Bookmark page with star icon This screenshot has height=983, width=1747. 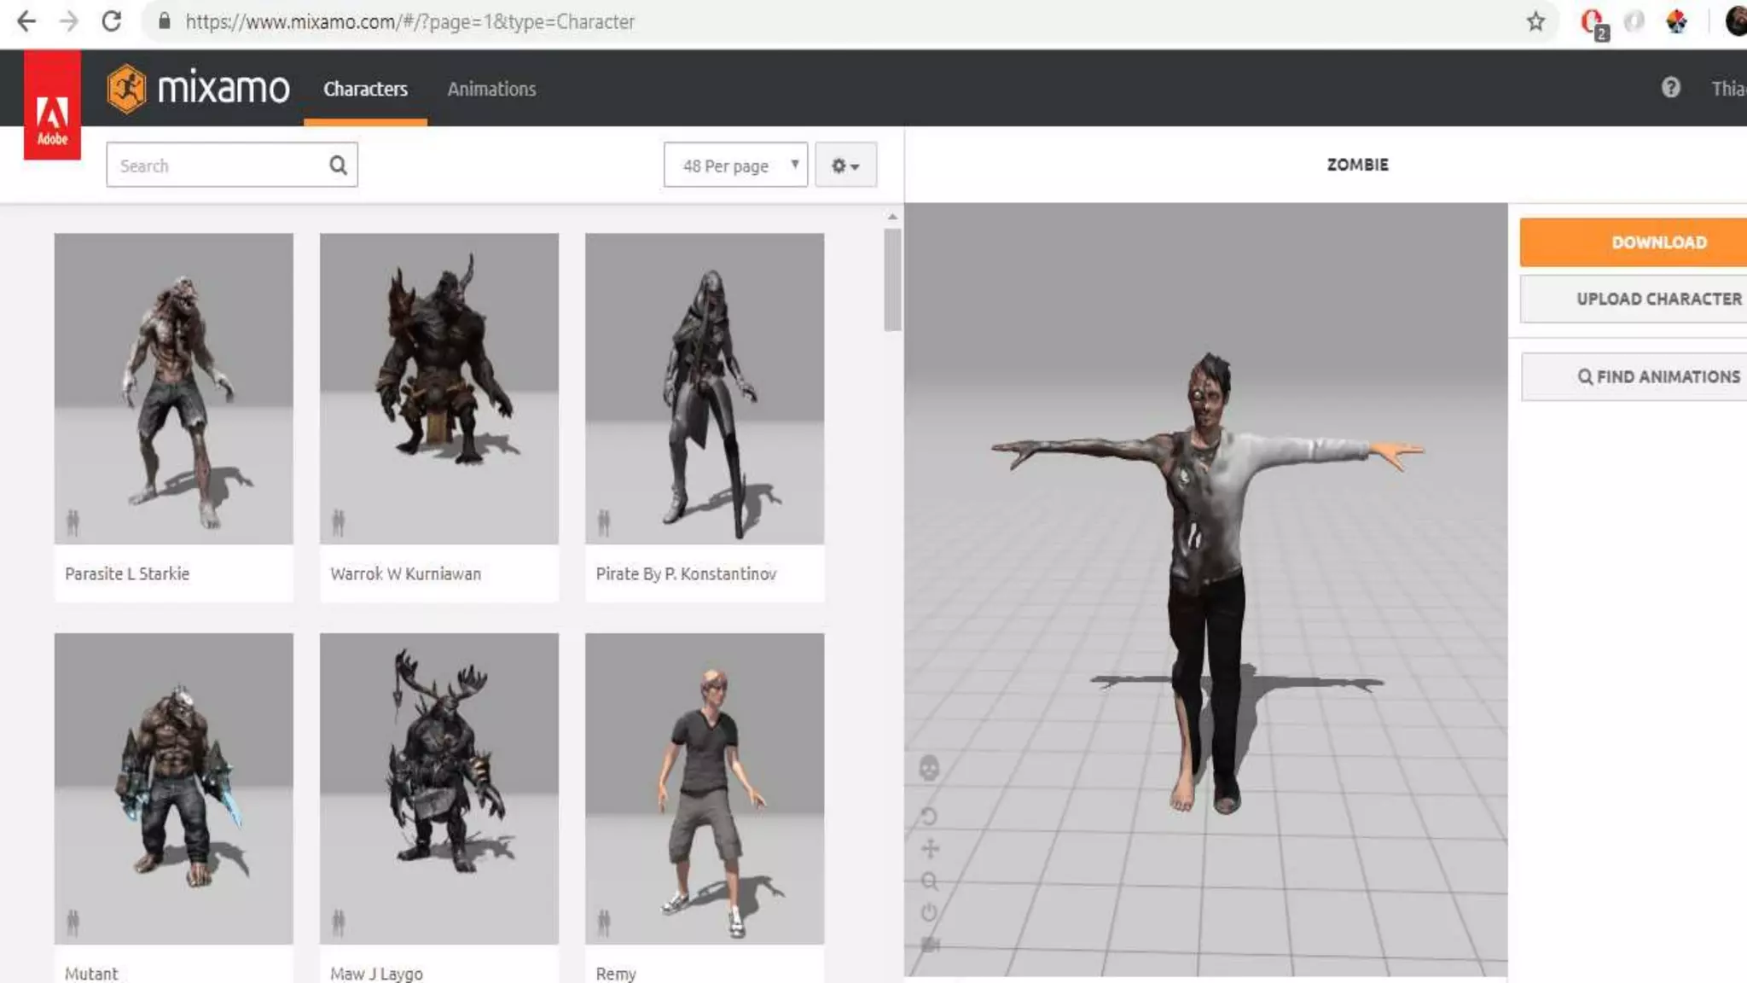[1535, 21]
